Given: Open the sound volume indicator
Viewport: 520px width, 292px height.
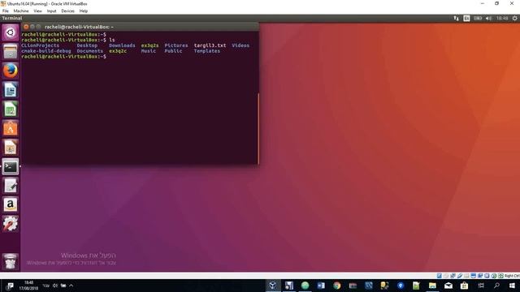Looking at the screenshot, I should tap(488, 18).
